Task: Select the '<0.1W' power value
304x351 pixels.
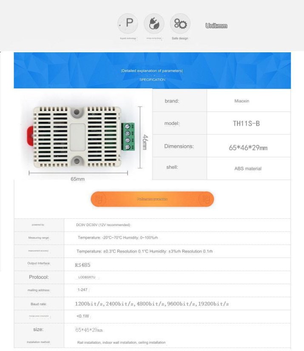Action: pos(82,316)
